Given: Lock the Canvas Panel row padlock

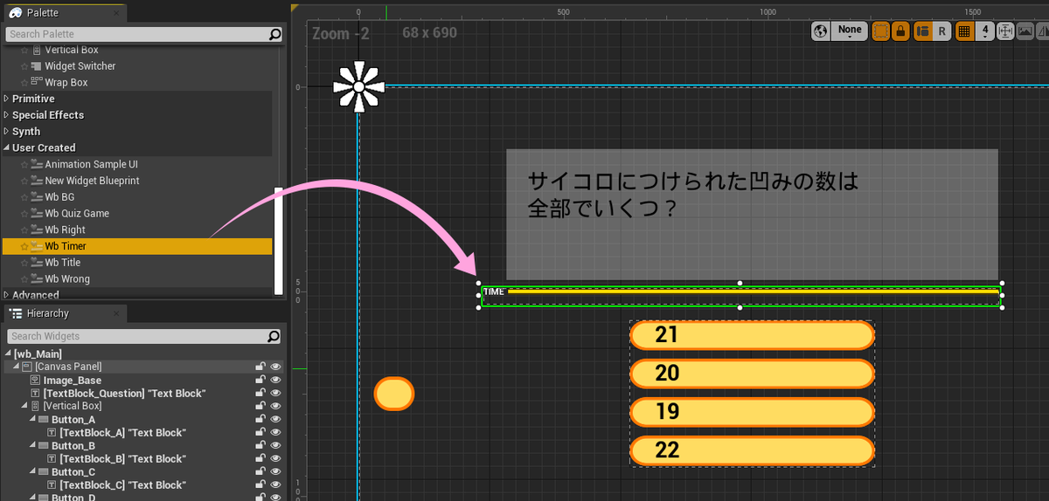Looking at the screenshot, I should 261,367.
